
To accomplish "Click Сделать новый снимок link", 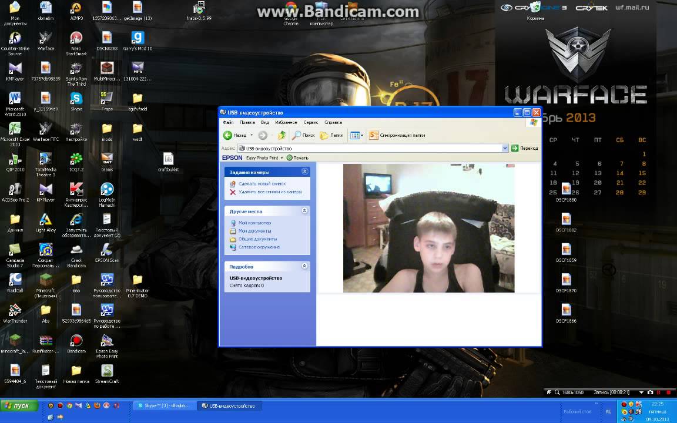I will pyautogui.click(x=262, y=184).
